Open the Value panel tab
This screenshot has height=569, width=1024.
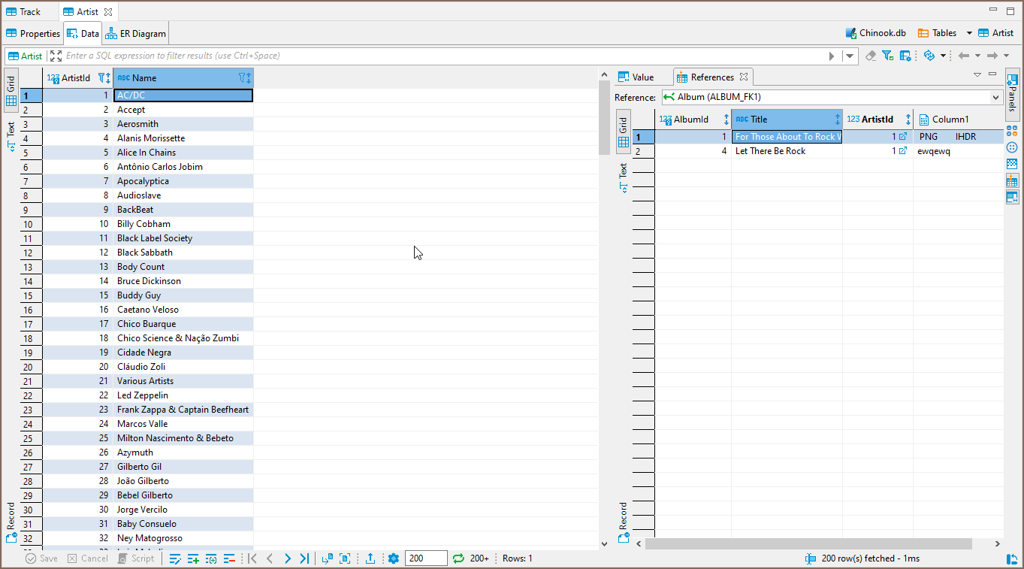[636, 77]
